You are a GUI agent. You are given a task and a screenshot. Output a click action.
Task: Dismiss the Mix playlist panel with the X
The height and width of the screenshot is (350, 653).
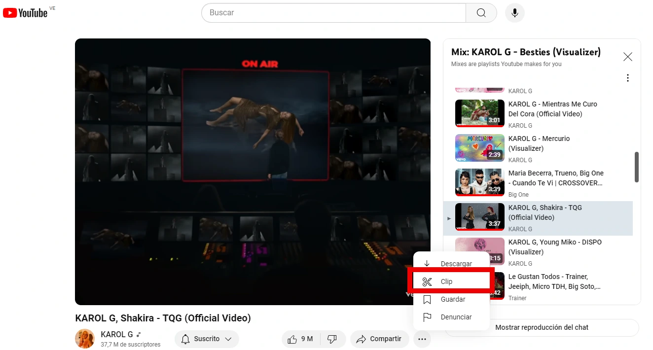click(627, 56)
